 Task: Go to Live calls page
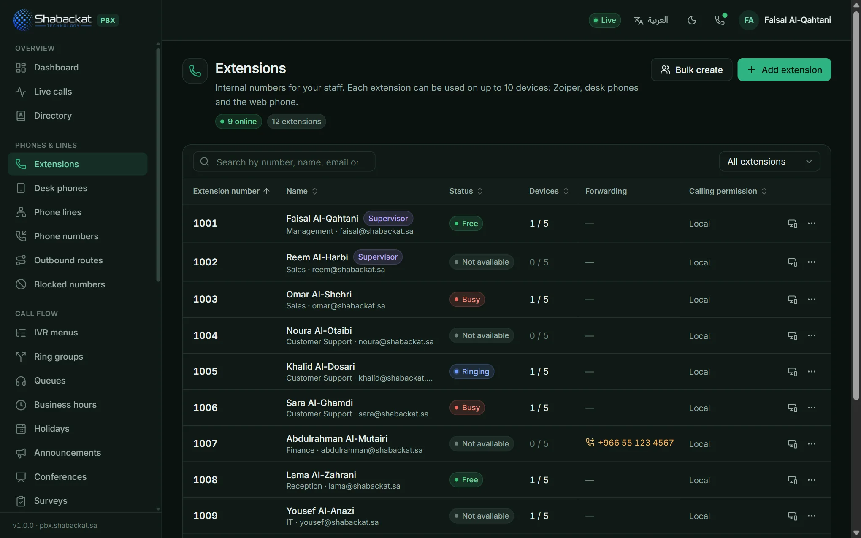tap(77, 92)
